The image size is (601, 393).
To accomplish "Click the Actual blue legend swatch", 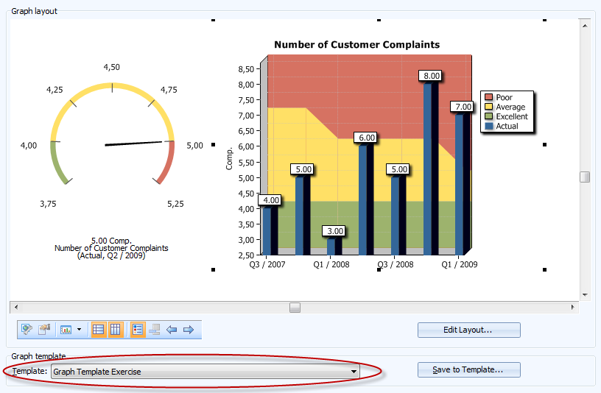I will 488,127.
